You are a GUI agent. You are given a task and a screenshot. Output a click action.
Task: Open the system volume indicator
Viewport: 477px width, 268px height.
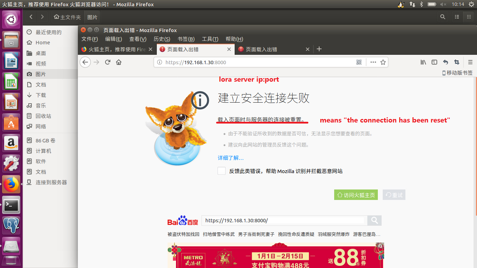pyautogui.click(x=443, y=4)
